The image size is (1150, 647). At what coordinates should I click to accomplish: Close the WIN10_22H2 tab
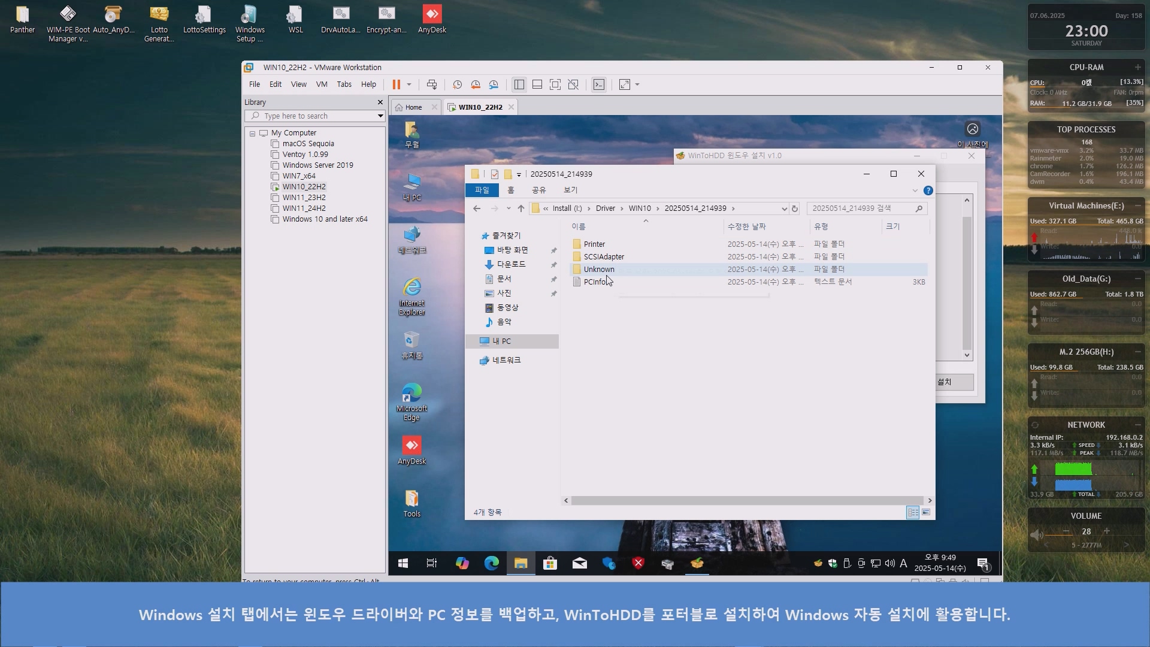[511, 107]
